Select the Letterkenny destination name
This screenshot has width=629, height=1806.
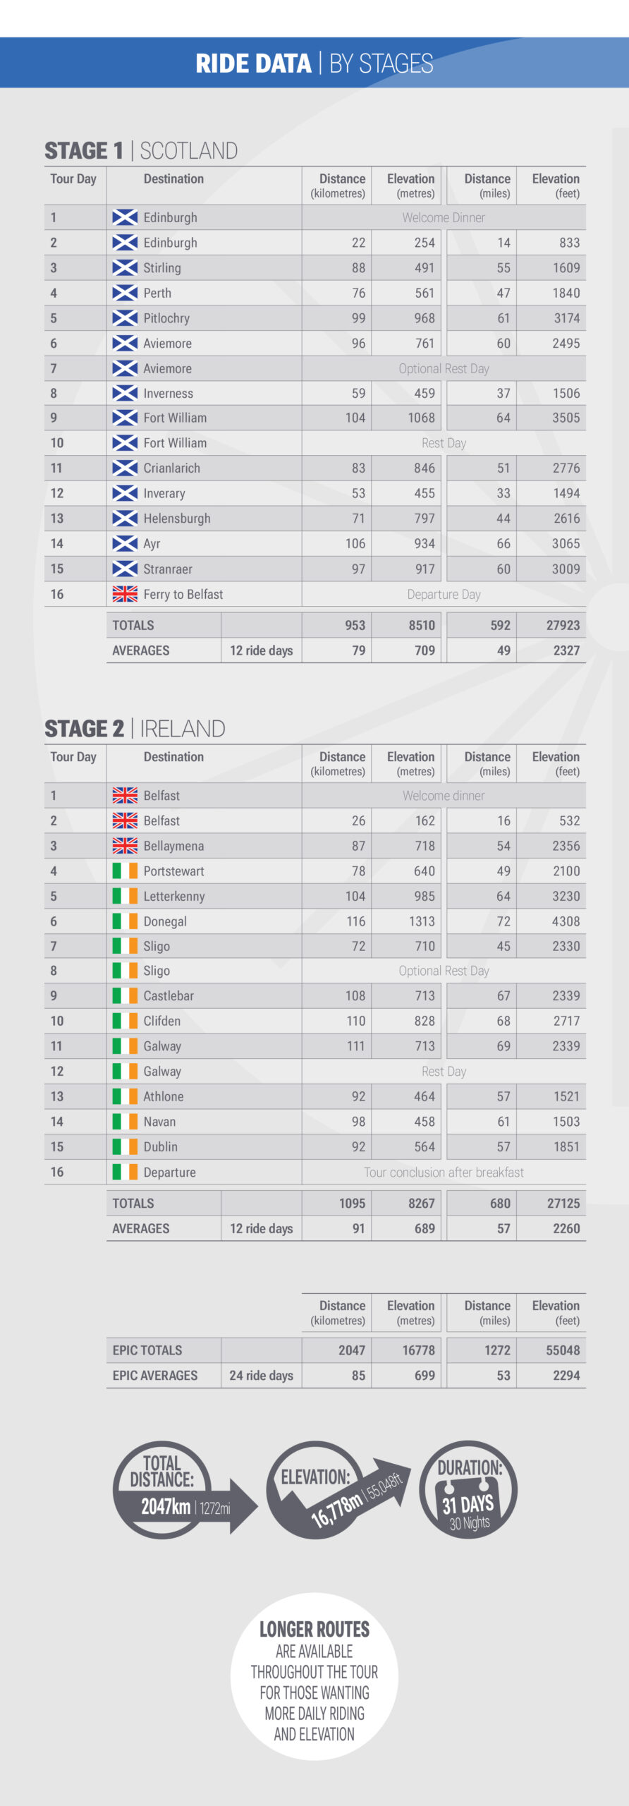tap(174, 896)
